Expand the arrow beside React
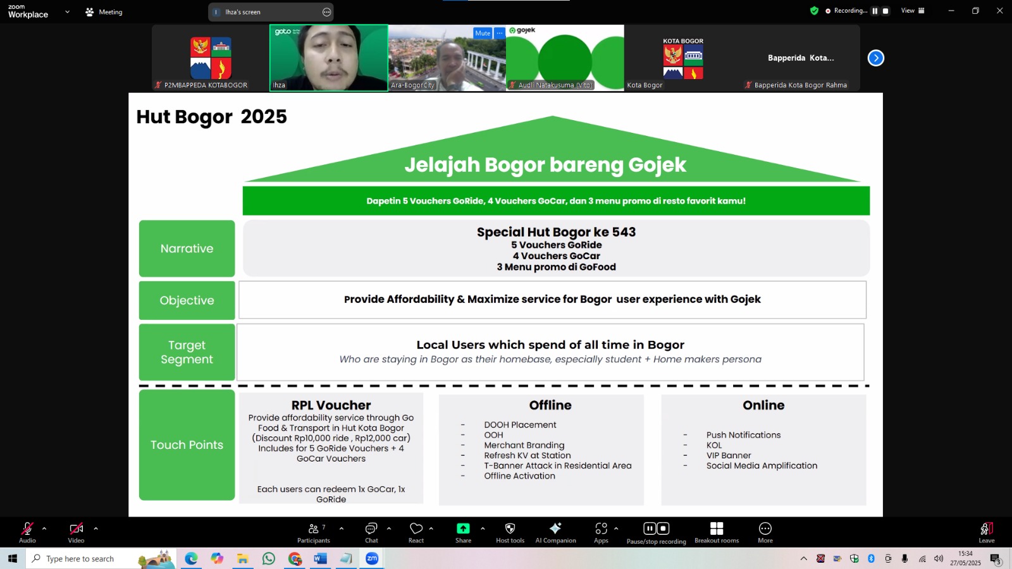The image size is (1012, 569). (x=431, y=529)
